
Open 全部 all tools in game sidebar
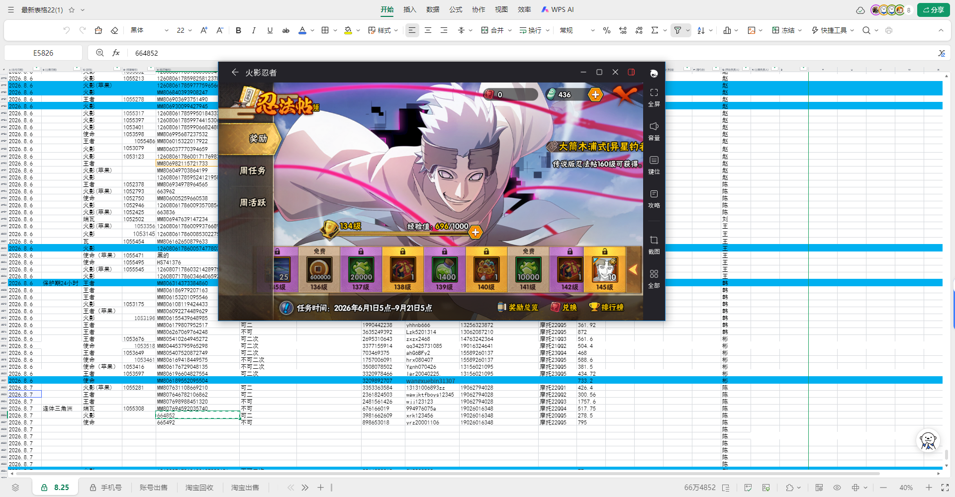(654, 279)
